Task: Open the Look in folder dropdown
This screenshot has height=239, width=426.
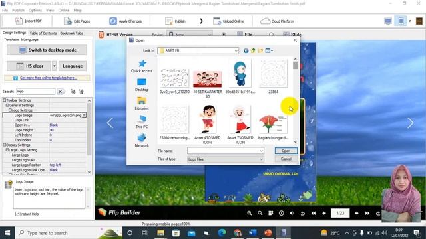Action: coord(236,50)
